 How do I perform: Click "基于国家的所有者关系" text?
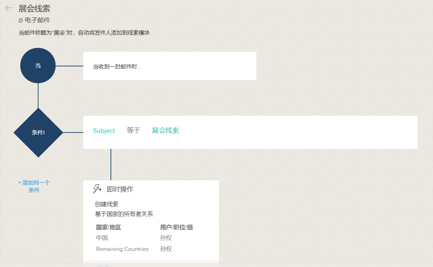(x=124, y=214)
